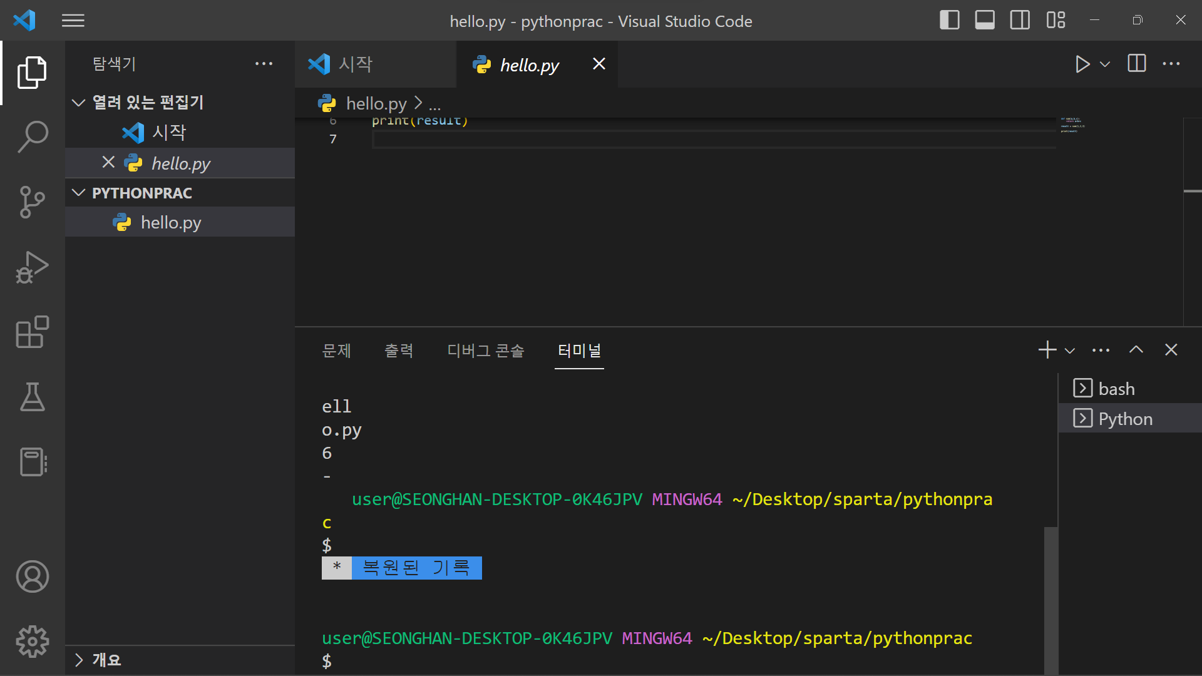Expand the 개요 outline section
This screenshot has width=1202, height=676.
180,660
